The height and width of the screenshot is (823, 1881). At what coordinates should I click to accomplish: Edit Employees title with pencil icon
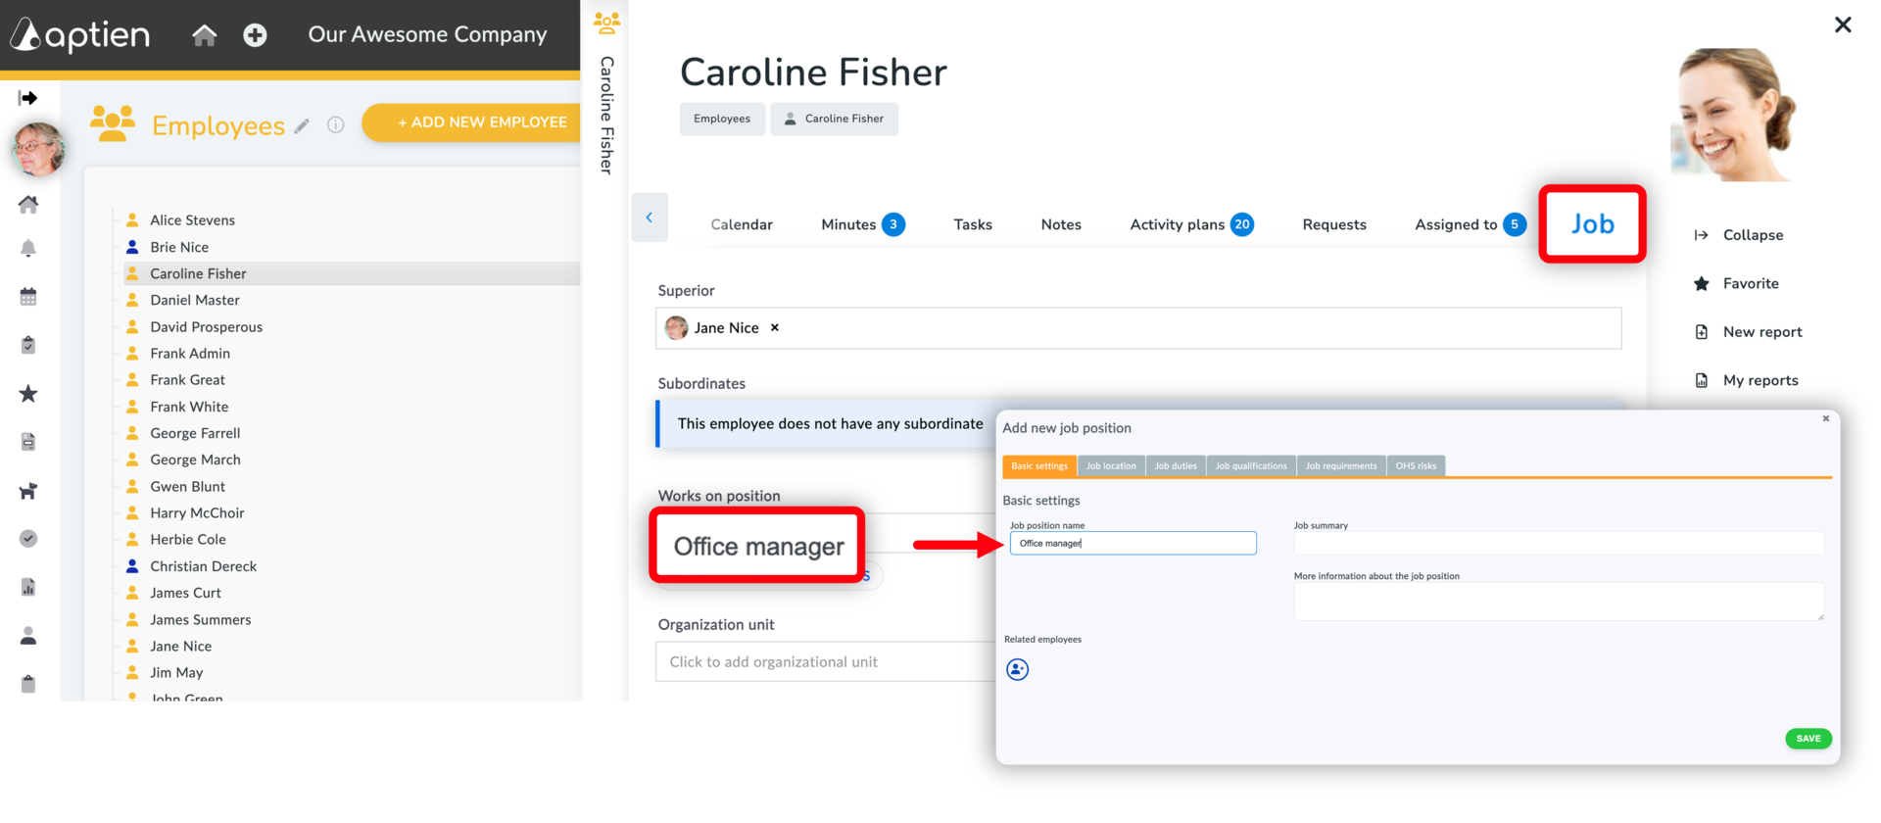tap(302, 125)
